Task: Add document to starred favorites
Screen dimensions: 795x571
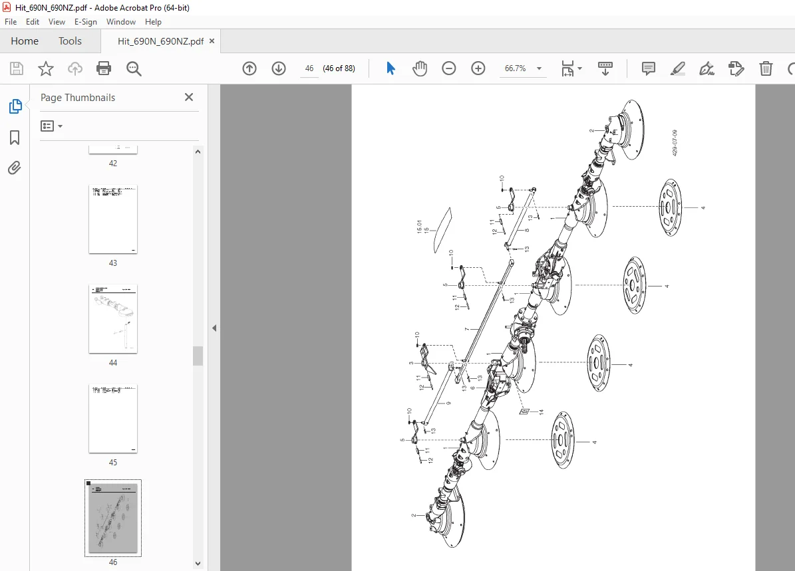Action: tap(46, 68)
